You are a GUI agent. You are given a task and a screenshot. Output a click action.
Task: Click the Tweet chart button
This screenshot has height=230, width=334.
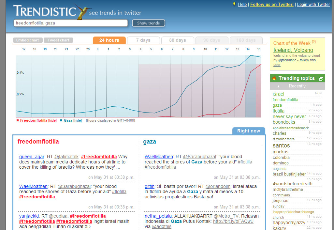[58, 40]
